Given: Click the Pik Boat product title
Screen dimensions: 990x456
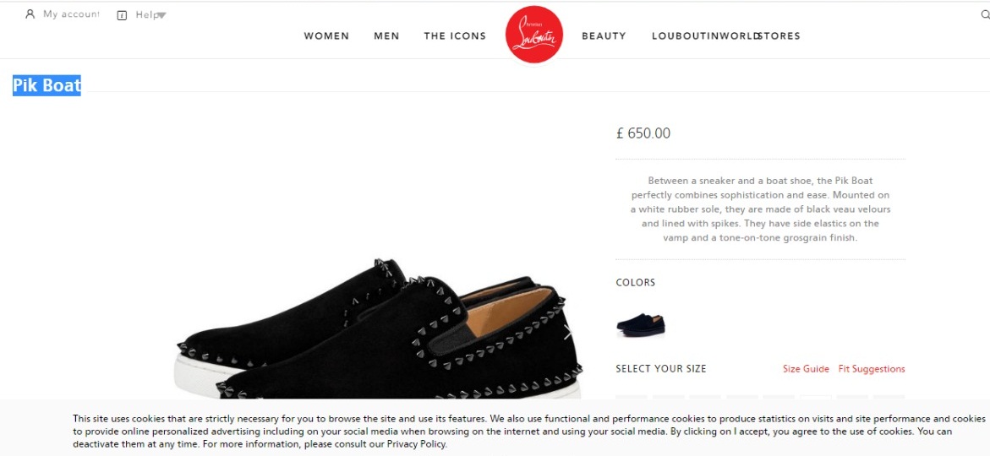Looking at the screenshot, I should 46,85.
